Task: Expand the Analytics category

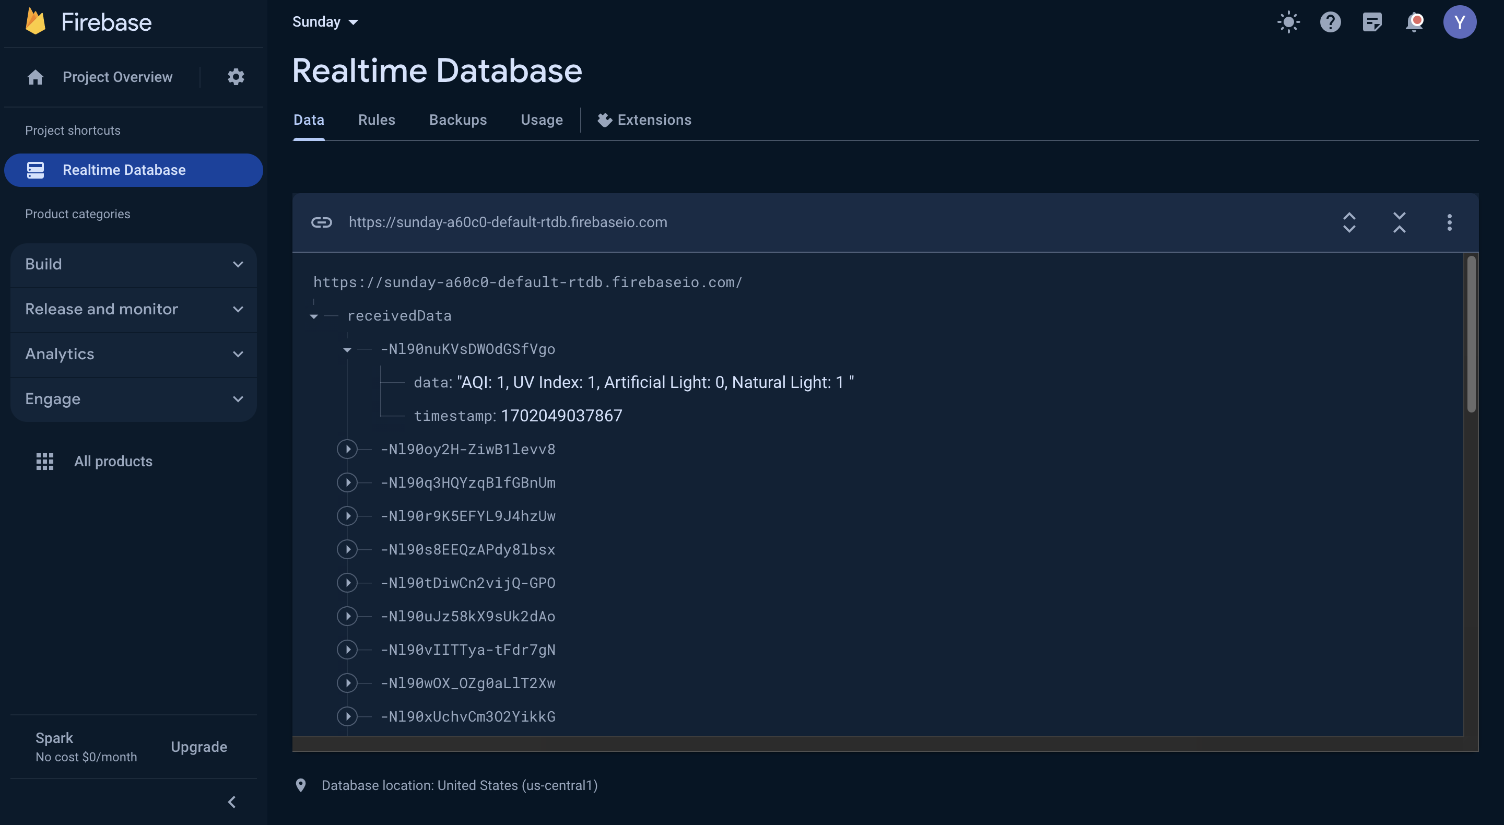Action: coord(134,354)
